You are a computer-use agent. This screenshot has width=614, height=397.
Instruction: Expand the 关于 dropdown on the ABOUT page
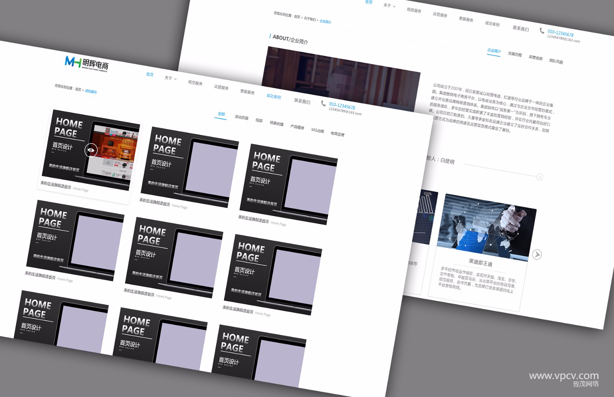389,5
